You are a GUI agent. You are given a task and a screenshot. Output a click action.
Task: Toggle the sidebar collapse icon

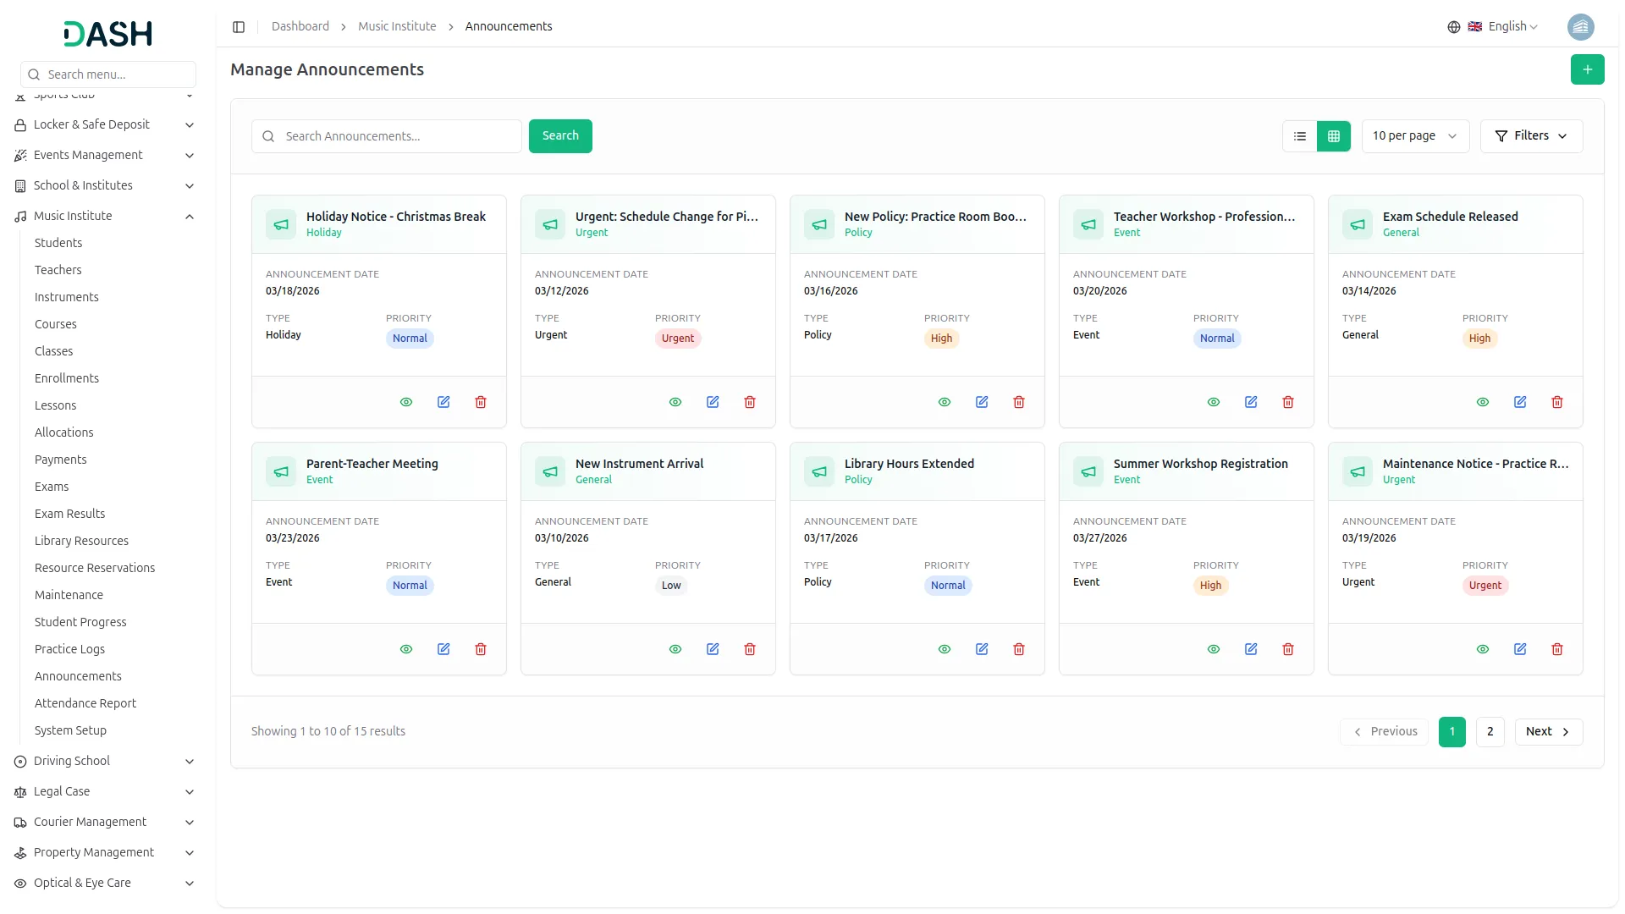click(x=239, y=27)
